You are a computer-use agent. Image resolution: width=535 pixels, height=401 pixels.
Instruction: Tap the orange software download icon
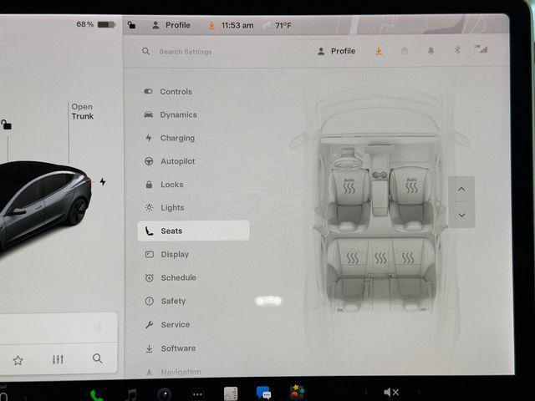(378, 51)
